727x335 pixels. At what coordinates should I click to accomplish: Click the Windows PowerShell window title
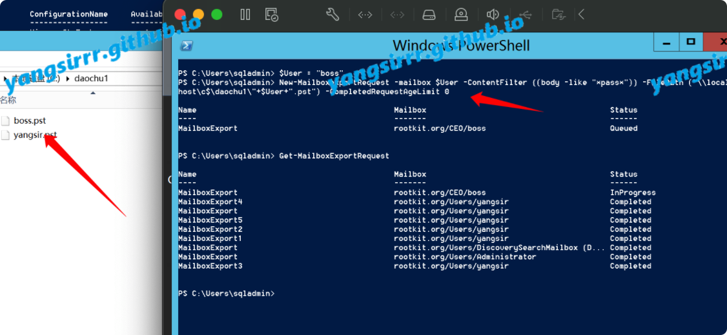462,45
